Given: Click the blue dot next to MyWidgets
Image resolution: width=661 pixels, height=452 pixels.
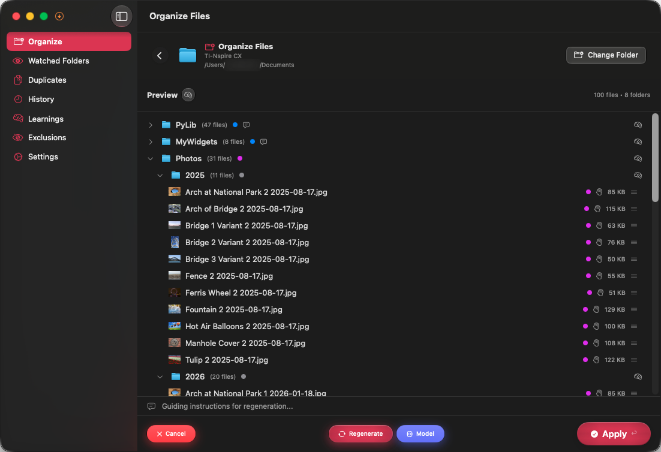Looking at the screenshot, I should (253, 141).
